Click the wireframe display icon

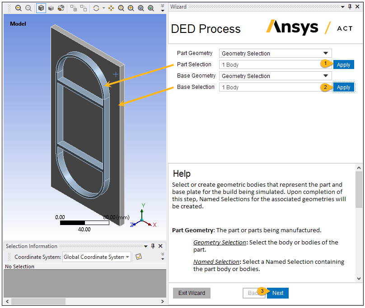pyautogui.click(x=61, y=9)
